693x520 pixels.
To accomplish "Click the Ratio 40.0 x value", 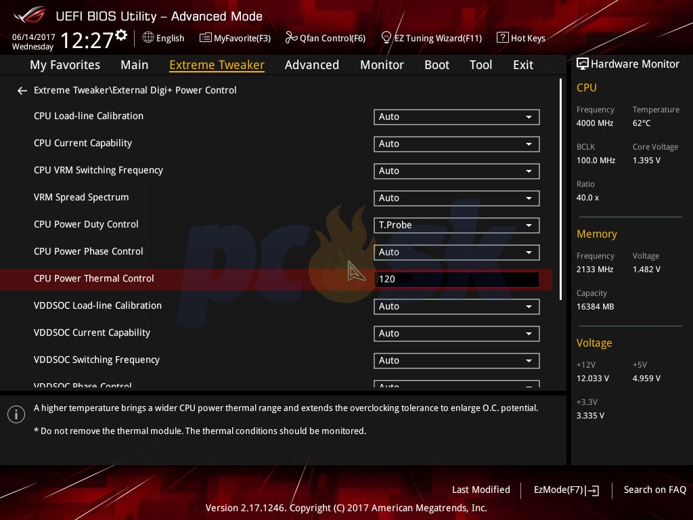I will [588, 198].
